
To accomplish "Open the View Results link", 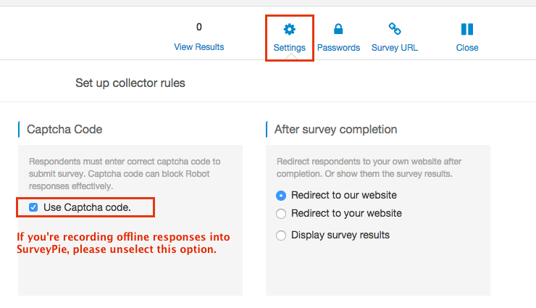I will pos(199,47).
